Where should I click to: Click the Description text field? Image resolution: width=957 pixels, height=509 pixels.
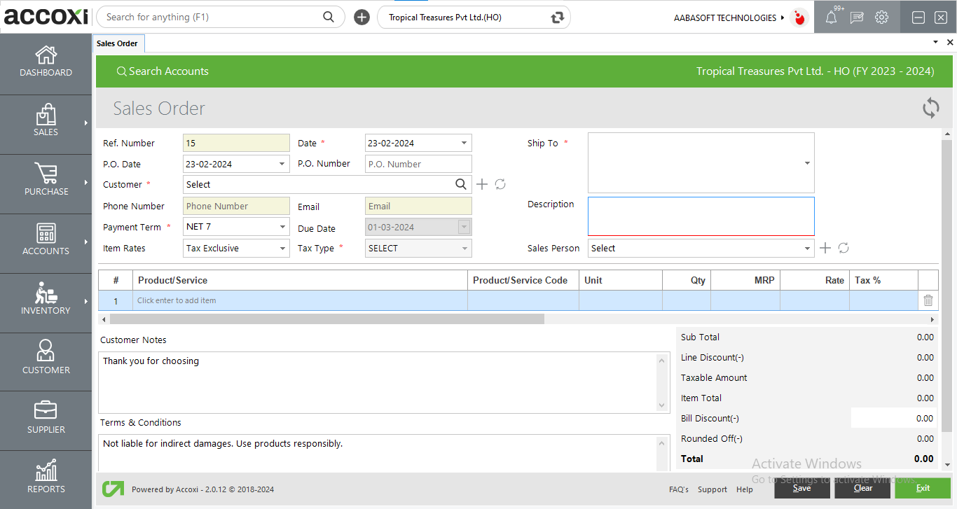(x=701, y=216)
